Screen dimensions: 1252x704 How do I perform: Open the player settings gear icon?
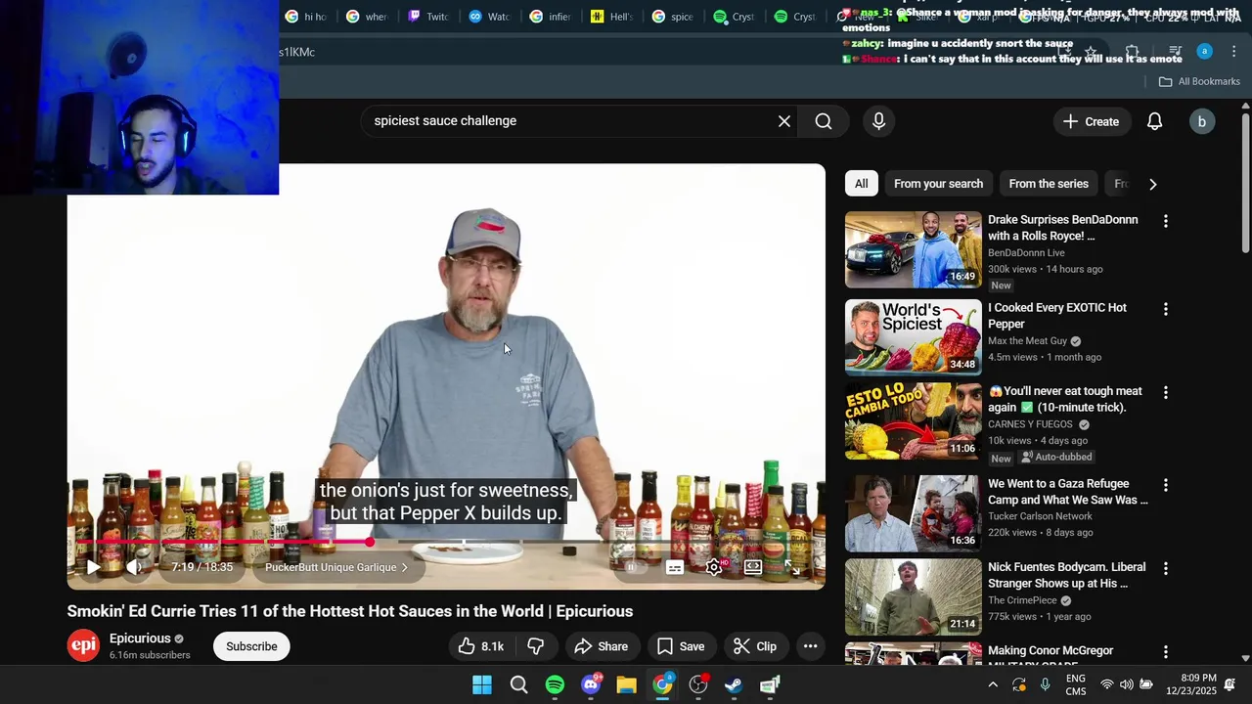click(x=715, y=567)
